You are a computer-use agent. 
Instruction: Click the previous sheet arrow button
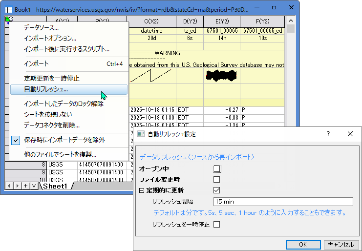tap(9, 186)
